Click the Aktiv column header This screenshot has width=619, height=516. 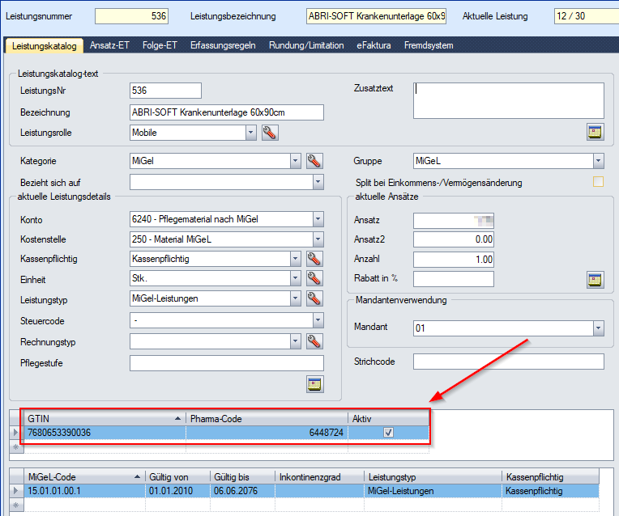388,419
